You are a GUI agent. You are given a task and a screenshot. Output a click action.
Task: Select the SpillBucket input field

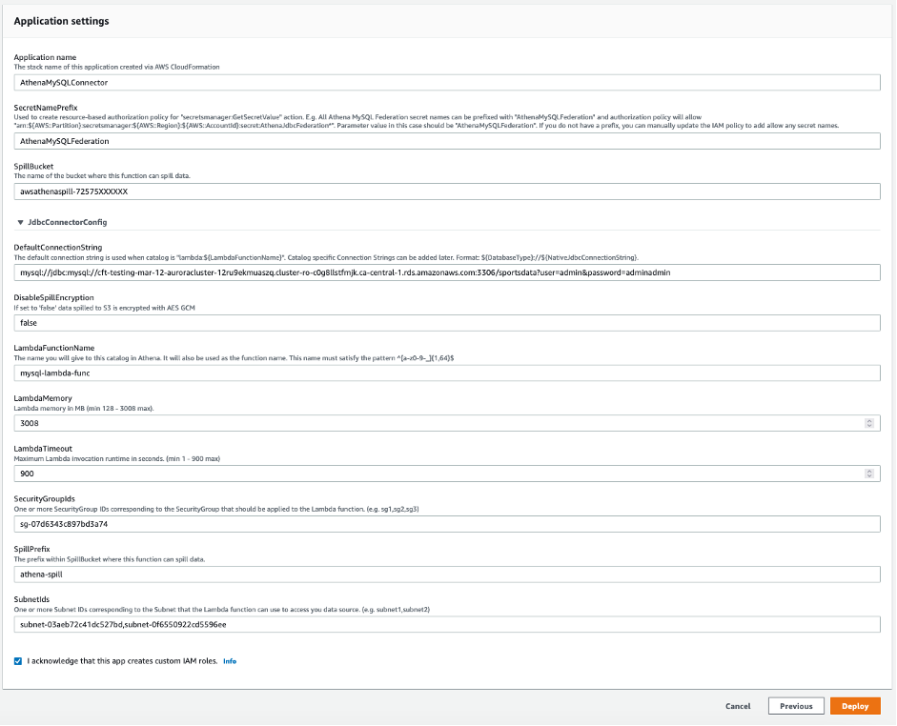tap(447, 192)
